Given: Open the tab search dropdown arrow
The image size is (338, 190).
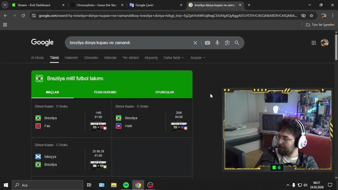Looking at the screenshot, I should coord(5,5).
